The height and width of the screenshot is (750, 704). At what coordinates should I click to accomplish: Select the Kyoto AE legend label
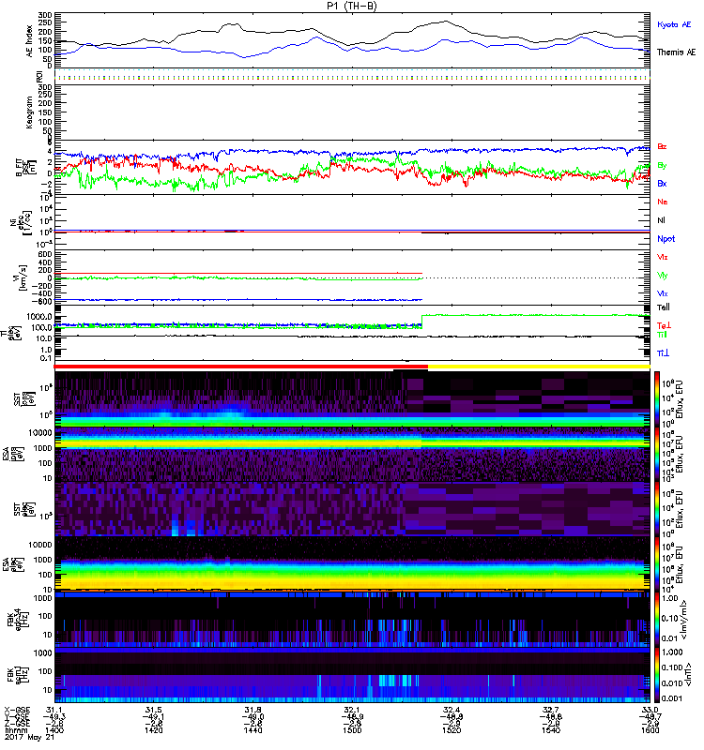[674, 24]
